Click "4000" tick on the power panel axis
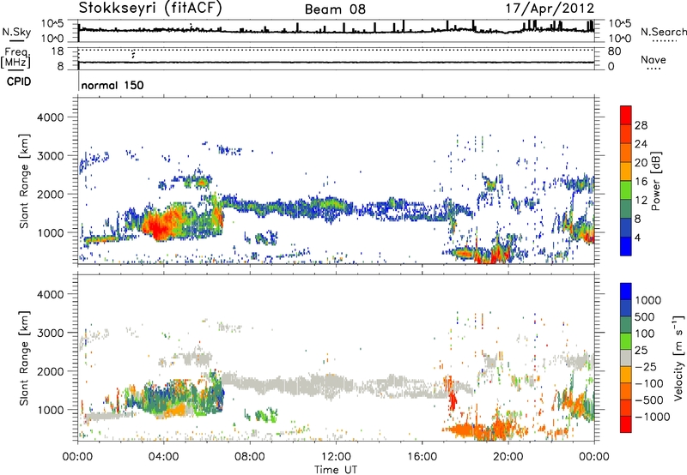Screen dimensions: 687x475 (x=51, y=117)
